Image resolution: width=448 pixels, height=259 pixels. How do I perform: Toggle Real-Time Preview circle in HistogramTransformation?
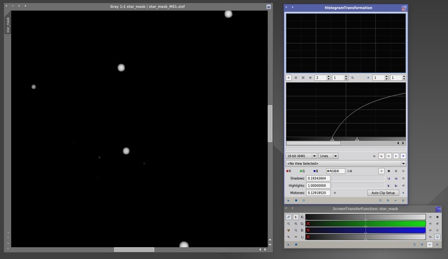(304, 200)
